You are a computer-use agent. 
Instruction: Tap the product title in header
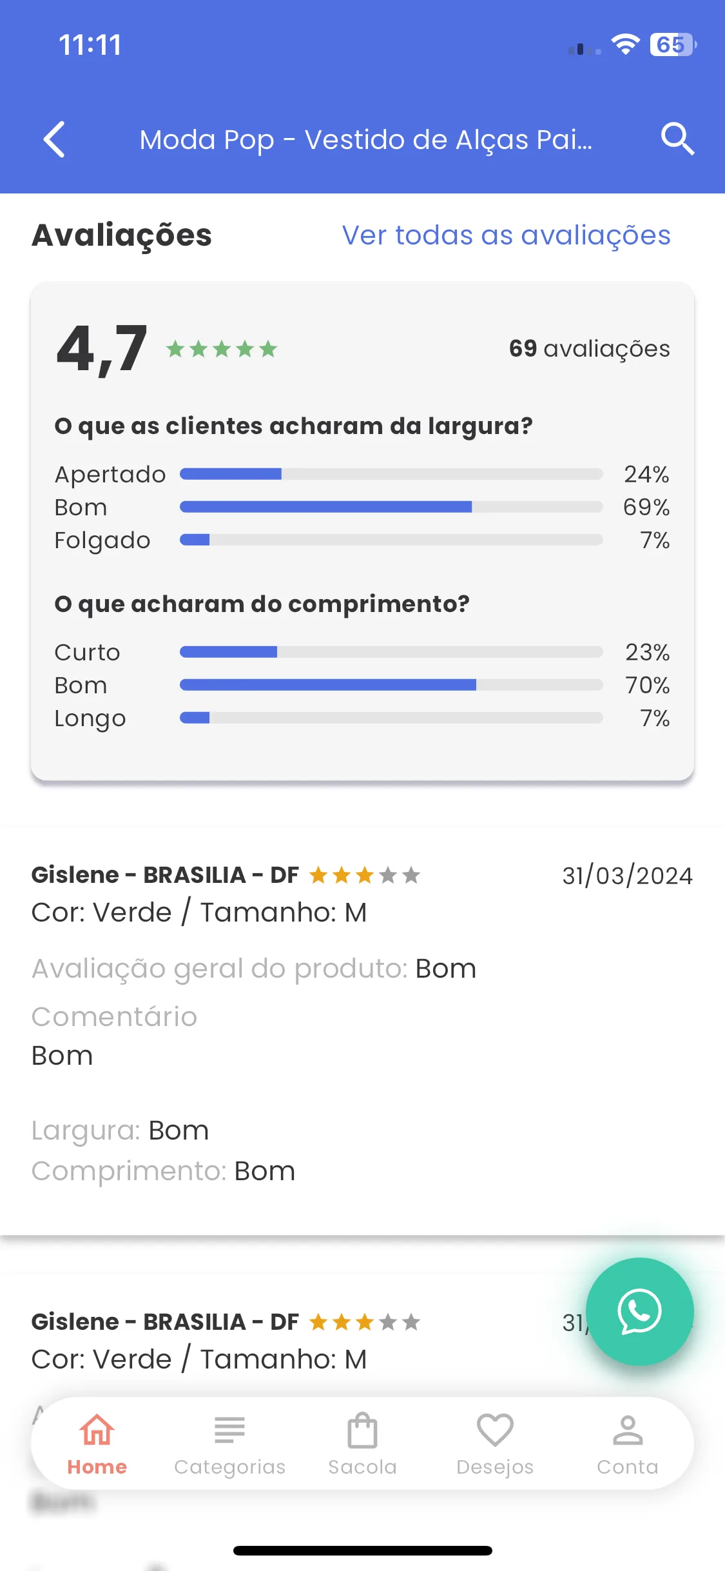(366, 139)
